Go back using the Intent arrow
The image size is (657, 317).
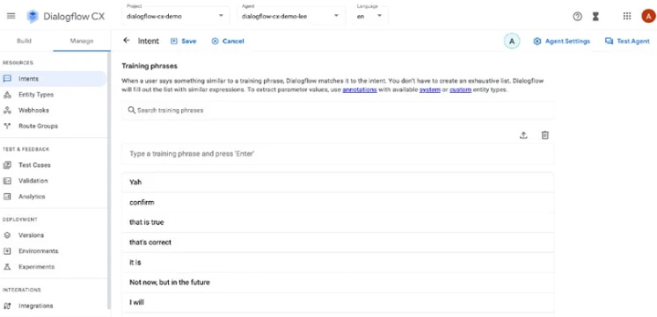coord(126,40)
